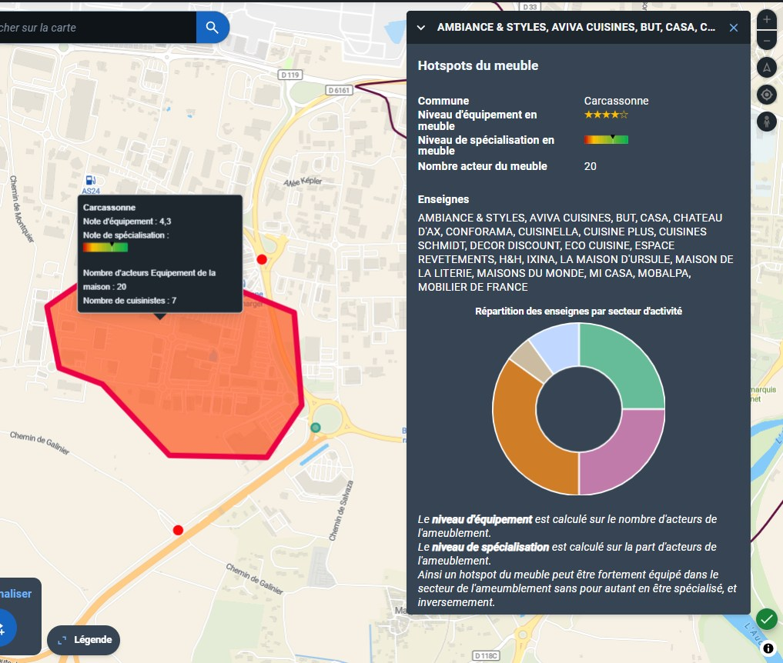
Task: Zoom out with the minus button
Action: pyautogui.click(x=766, y=41)
